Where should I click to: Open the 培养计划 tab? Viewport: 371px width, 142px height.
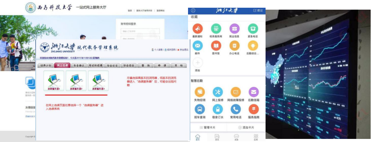click(x=46, y=66)
